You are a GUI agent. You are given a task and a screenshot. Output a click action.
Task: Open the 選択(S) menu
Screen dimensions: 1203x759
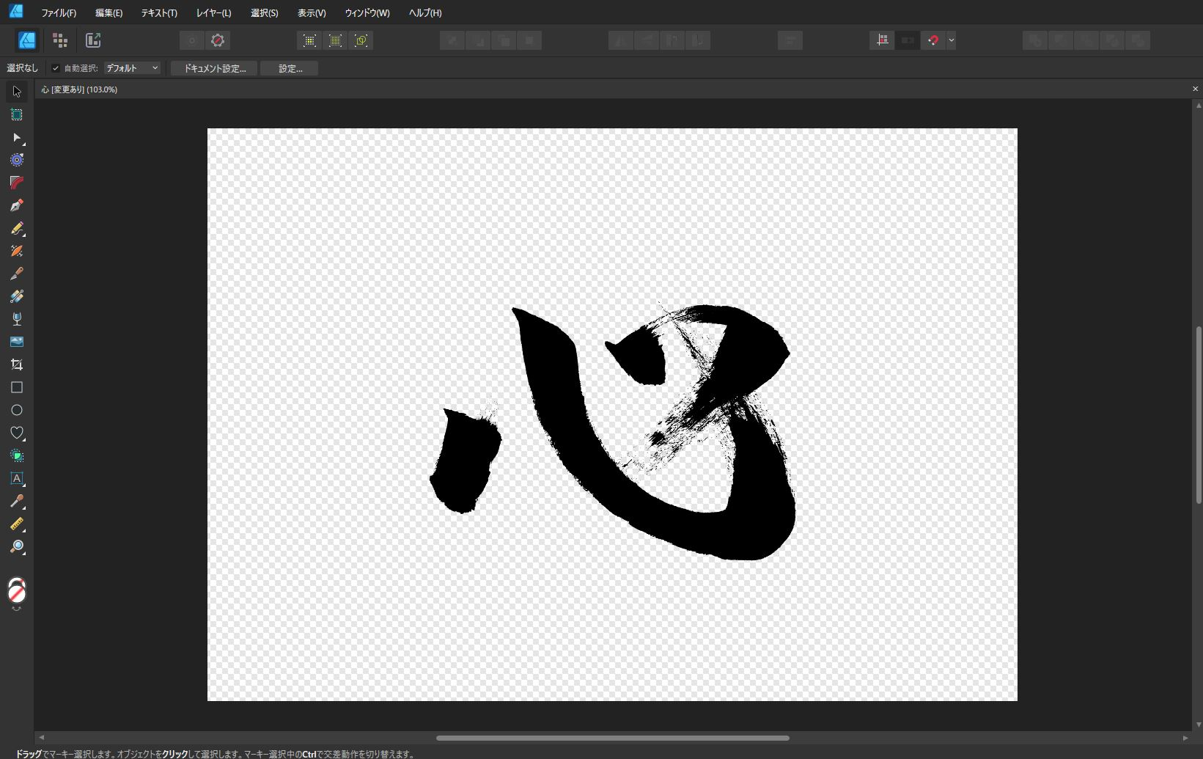pos(264,13)
